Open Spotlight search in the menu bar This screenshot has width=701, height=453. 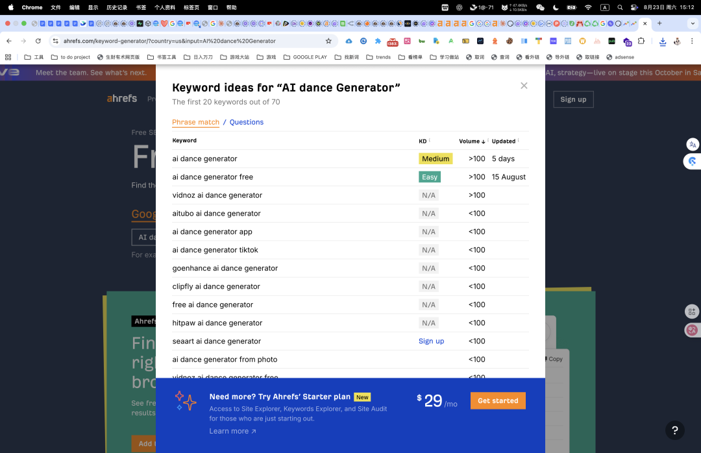point(620,7)
